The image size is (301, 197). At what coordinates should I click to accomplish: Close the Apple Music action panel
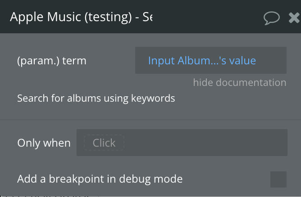click(295, 18)
